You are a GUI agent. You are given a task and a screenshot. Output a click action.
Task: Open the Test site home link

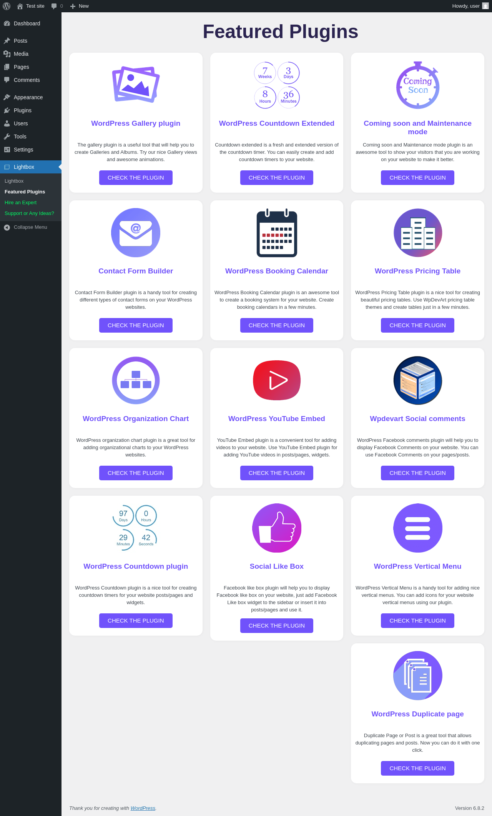(31, 6)
